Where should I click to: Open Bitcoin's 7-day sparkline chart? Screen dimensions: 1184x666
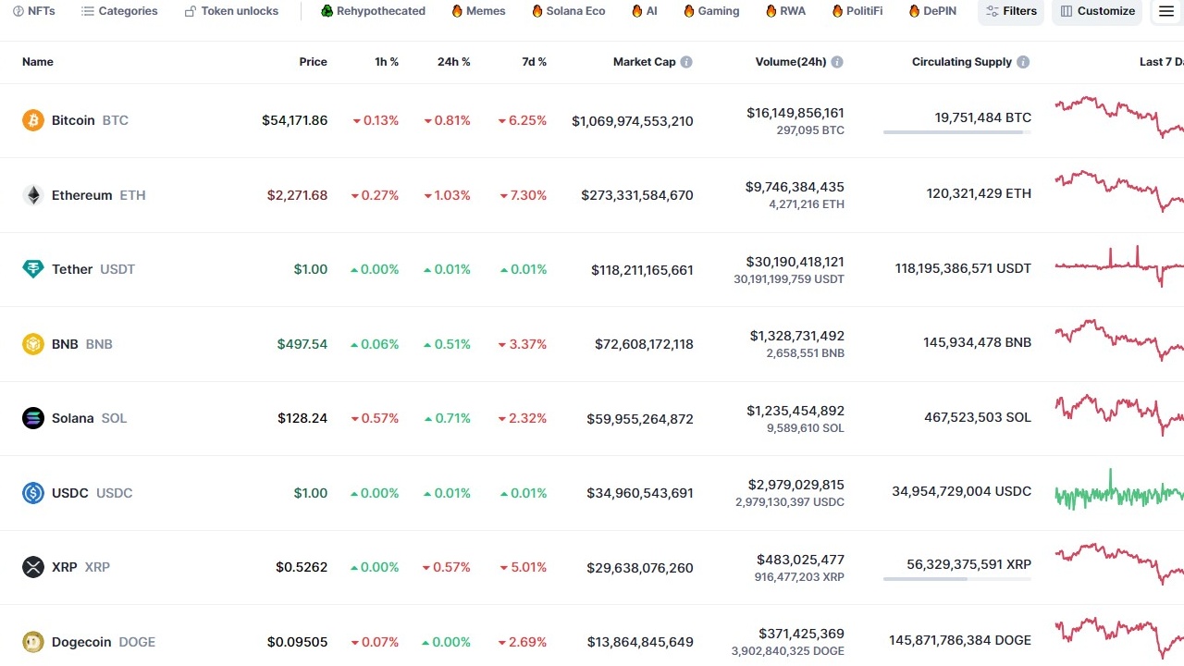click(1119, 117)
